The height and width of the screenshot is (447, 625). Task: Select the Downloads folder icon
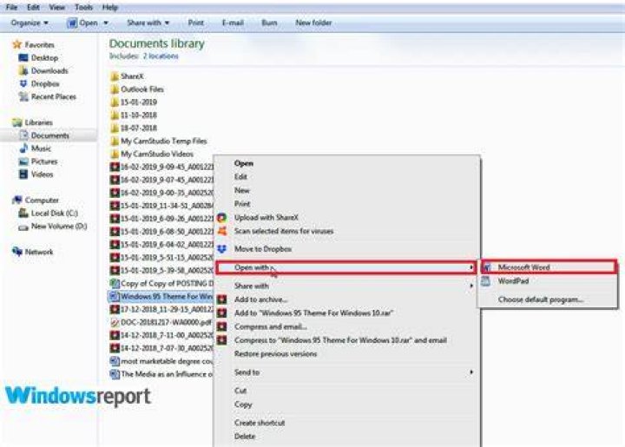[23, 71]
